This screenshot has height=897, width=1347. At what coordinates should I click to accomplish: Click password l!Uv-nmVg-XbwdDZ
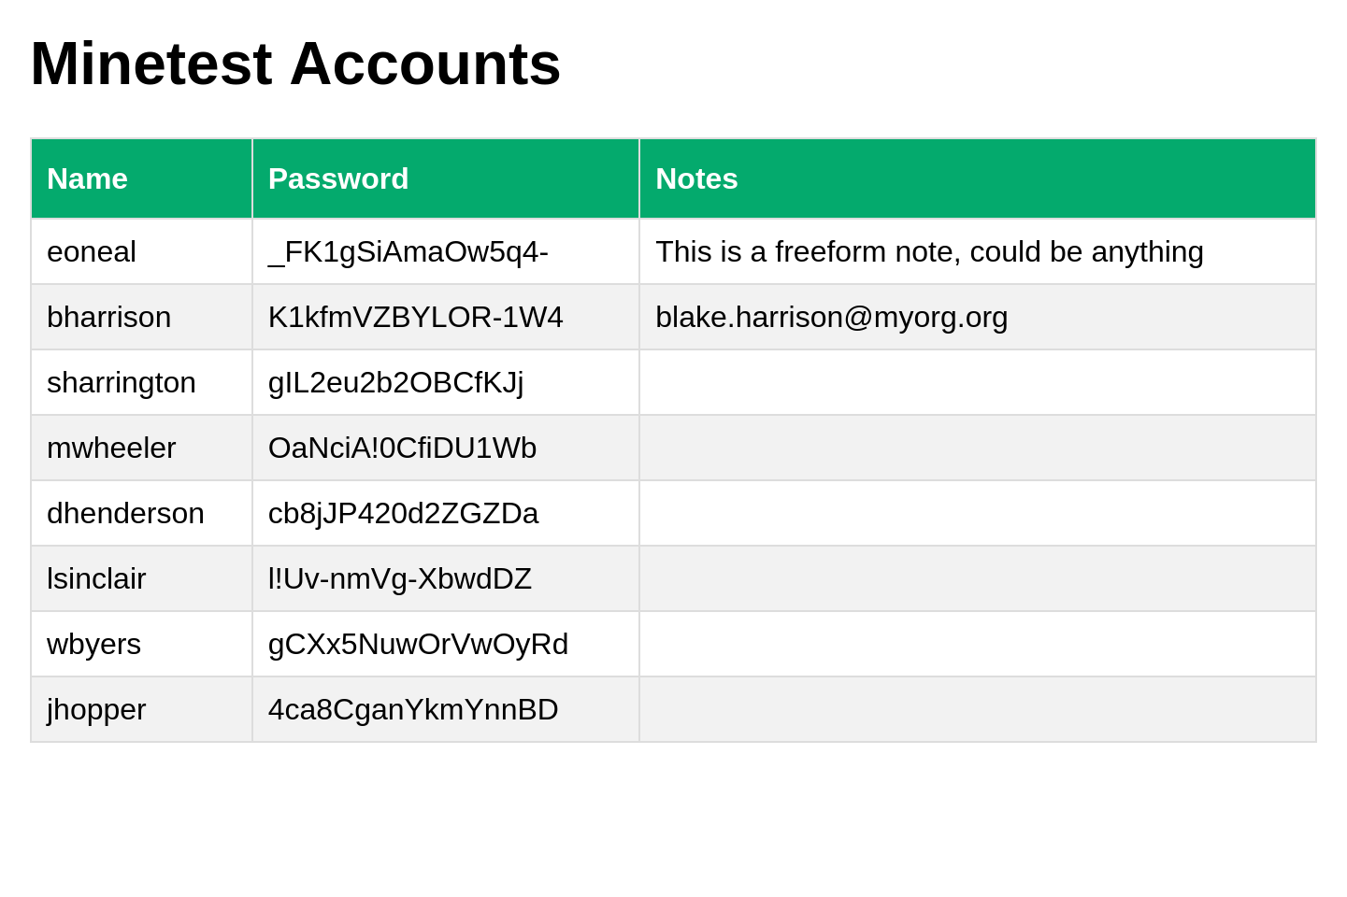click(x=400, y=578)
